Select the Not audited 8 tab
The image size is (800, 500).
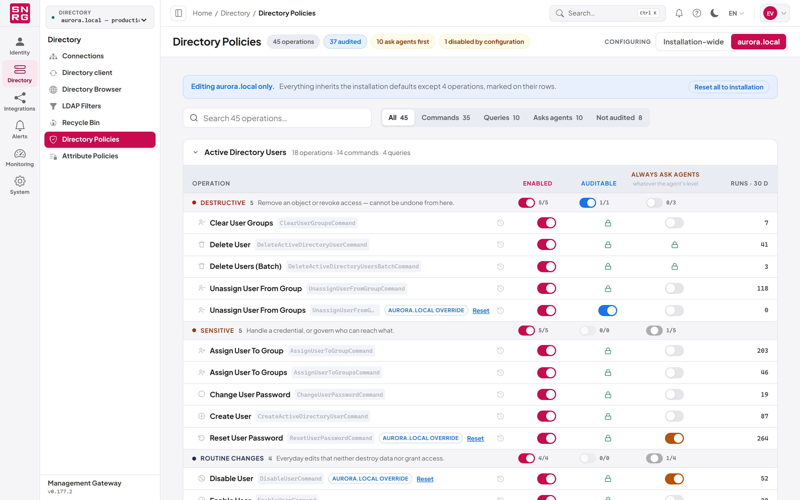click(x=619, y=118)
